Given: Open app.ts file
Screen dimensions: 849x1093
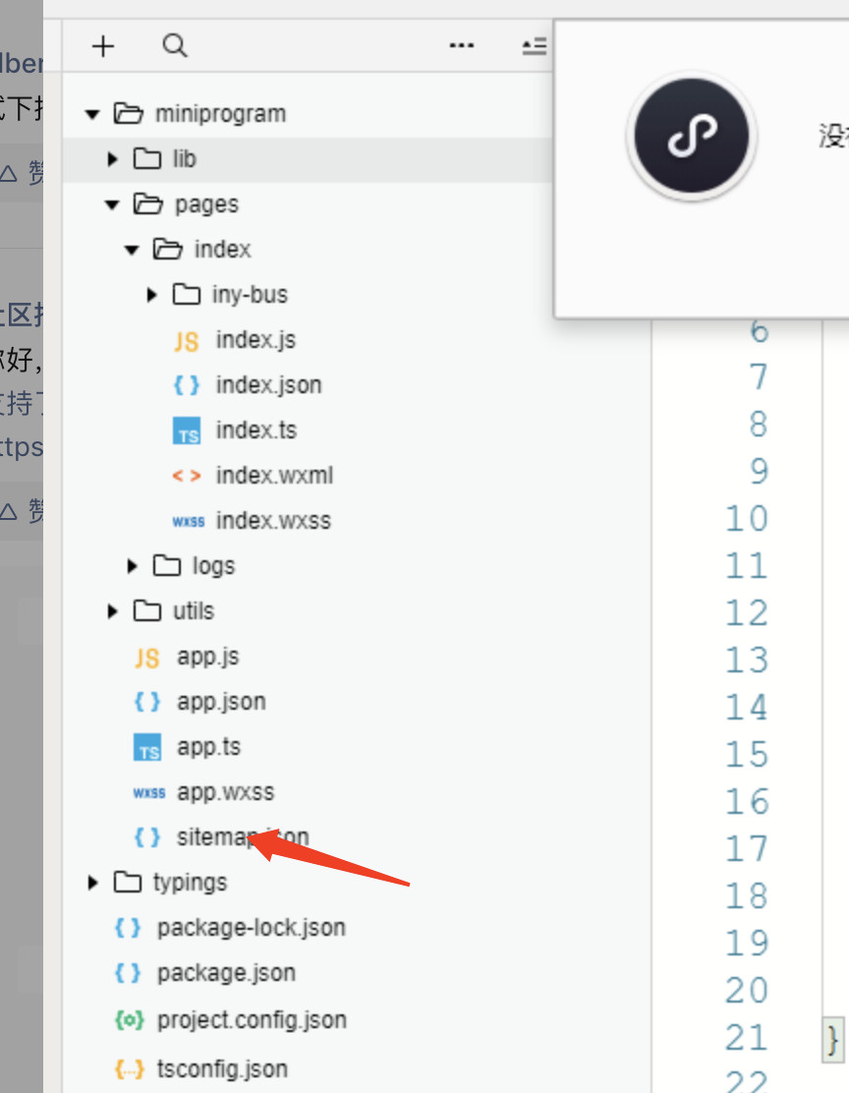Looking at the screenshot, I should coord(208,747).
